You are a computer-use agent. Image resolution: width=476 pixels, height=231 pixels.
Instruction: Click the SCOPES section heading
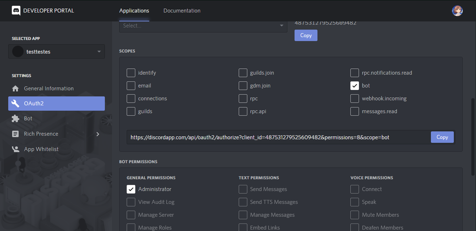tap(127, 51)
